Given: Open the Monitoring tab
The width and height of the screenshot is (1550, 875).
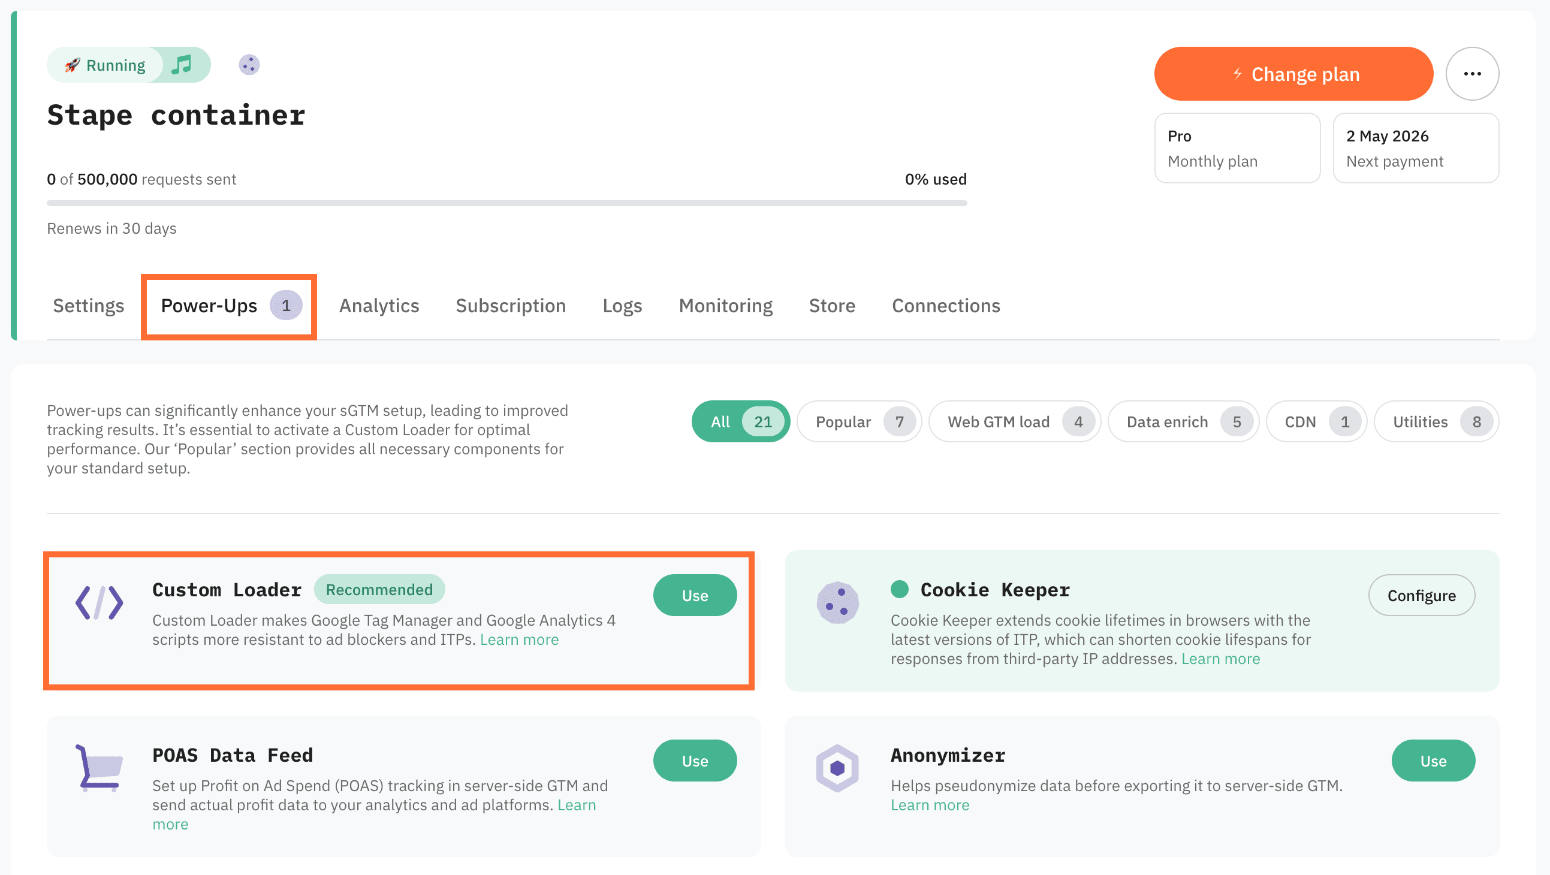Looking at the screenshot, I should click(725, 306).
